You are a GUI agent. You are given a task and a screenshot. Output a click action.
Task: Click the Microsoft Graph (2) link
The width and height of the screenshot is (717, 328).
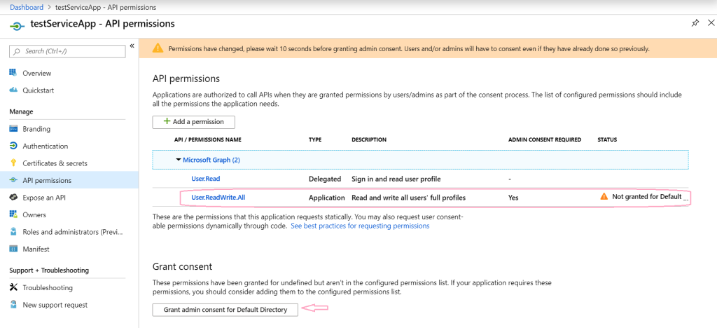(211, 160)
